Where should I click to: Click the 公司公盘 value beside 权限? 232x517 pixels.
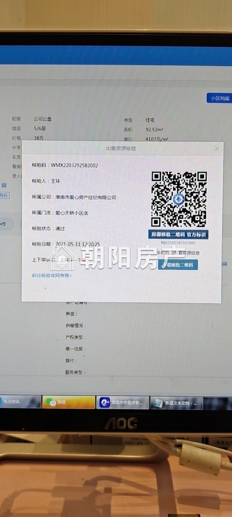point(42,119)
